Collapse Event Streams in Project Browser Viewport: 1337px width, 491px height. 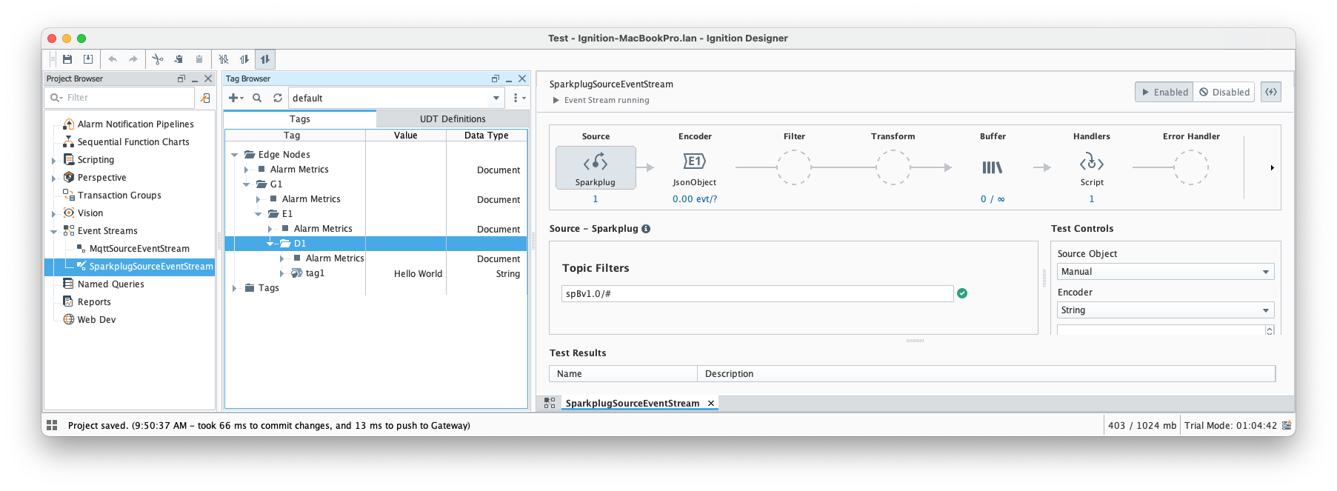coord(53,231)
